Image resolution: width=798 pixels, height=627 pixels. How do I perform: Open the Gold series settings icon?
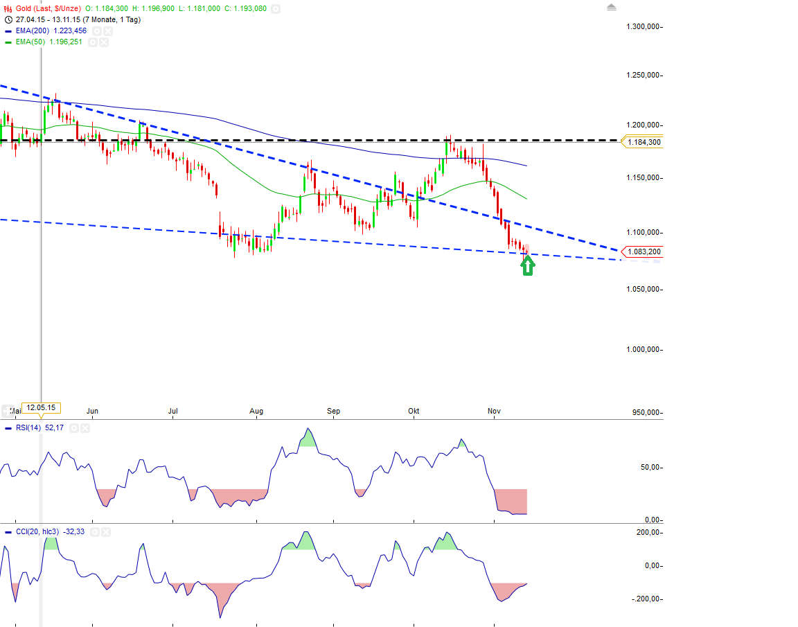click(276, 9)
